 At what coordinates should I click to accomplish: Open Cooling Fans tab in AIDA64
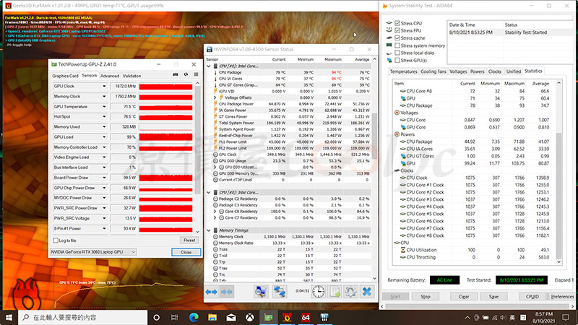pos(433,71)
